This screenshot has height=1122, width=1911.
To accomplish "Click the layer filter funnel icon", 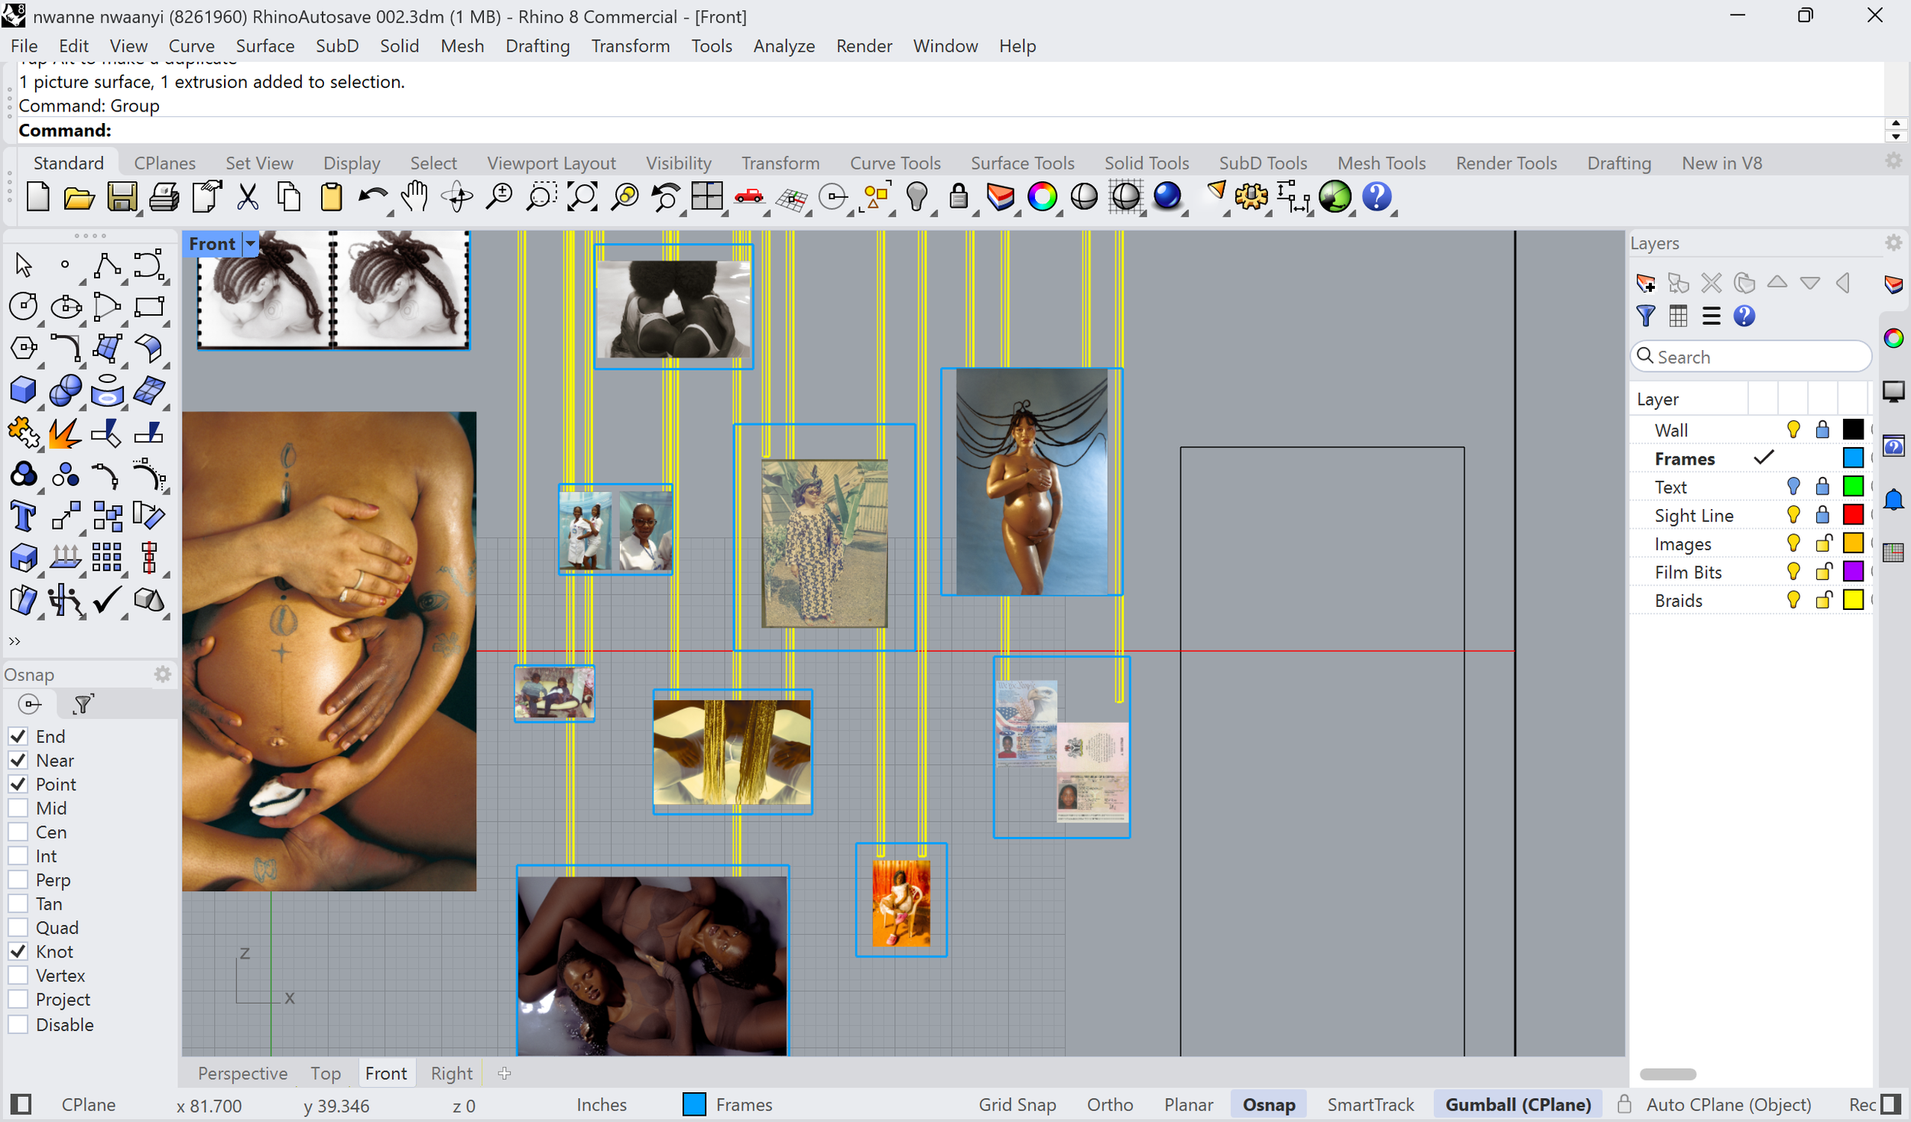I will tap(1645, 316).
